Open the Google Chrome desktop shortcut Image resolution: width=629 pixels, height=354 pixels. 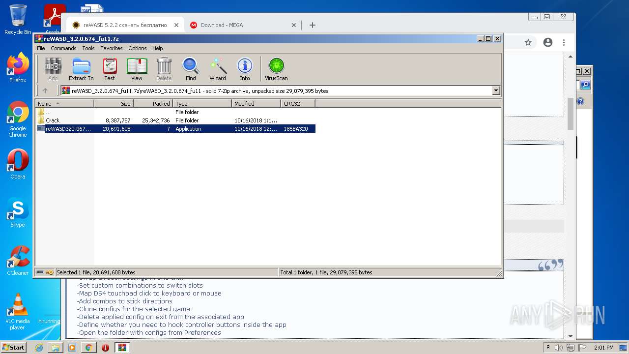[18, 119]
